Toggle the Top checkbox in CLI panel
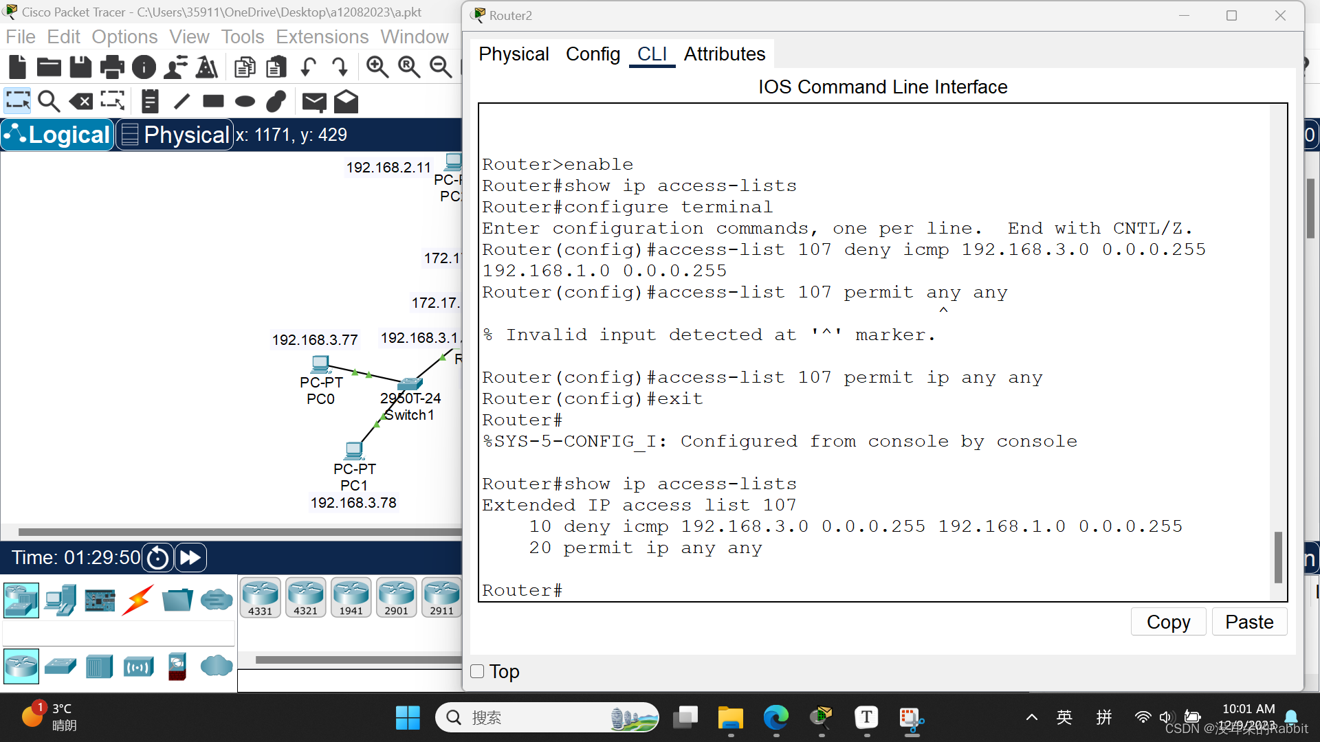 pyautogui.click(x=477, y=671)
